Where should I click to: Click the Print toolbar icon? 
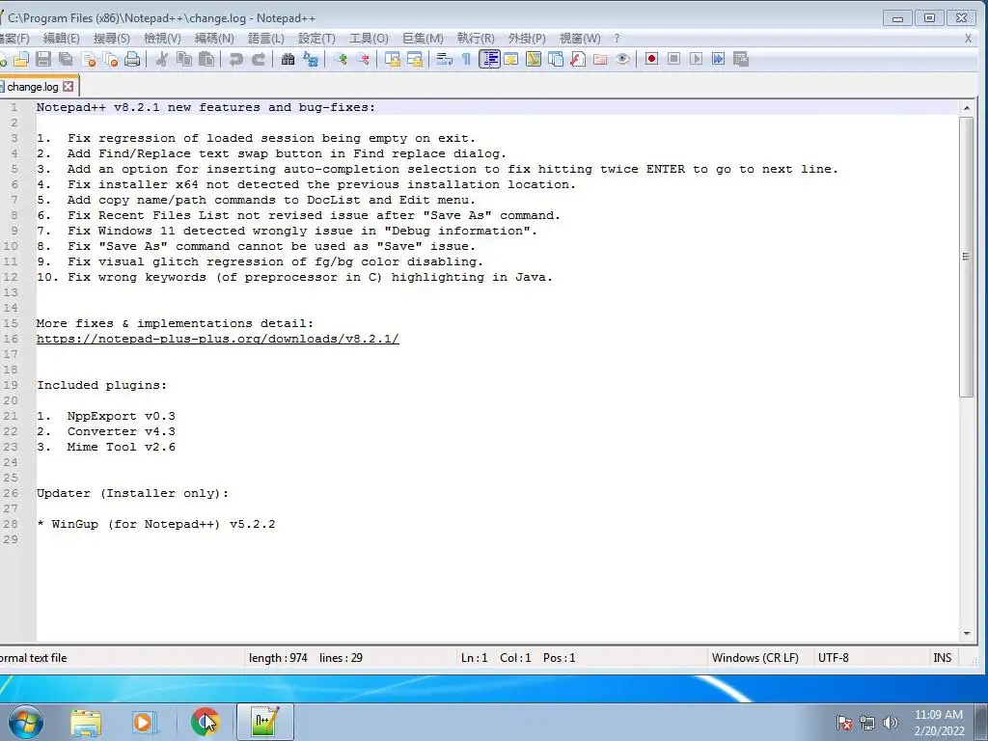point(132,59)
